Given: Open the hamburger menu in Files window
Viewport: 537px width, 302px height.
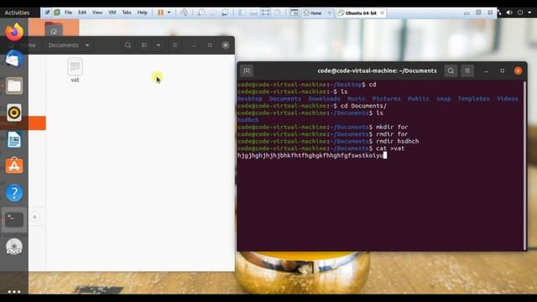Looking at the screenshot, I should pyautogui.click(x=175, y=45).
